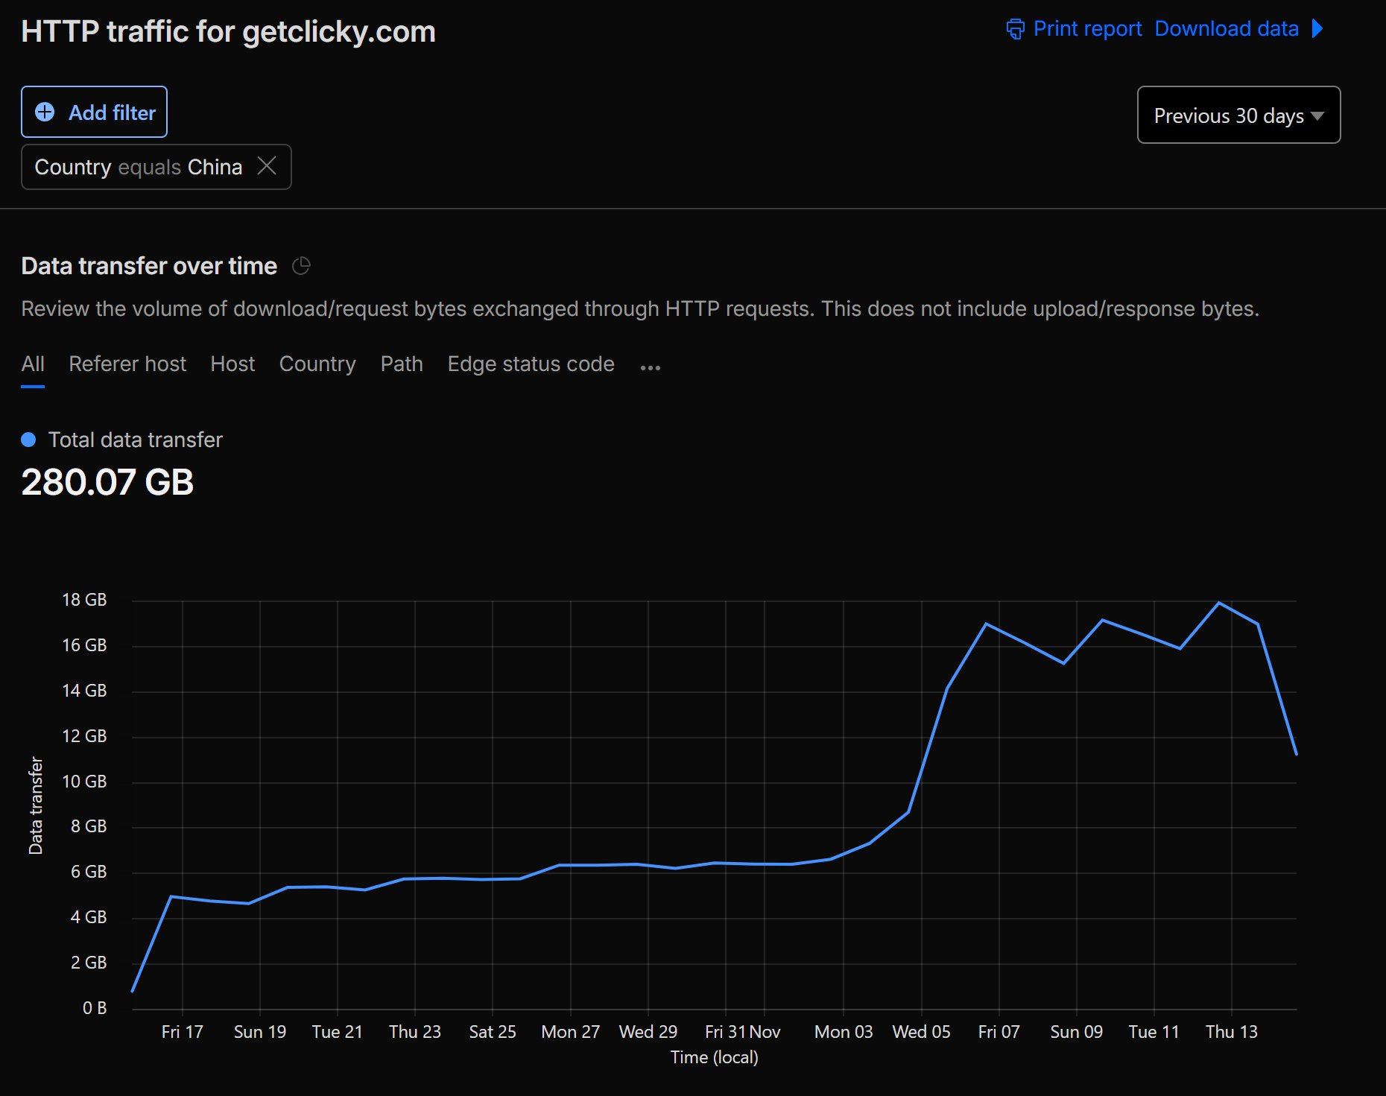The image size is (1386, 1096).
Task: Open the Print report link
Action: coord(1087,28)
